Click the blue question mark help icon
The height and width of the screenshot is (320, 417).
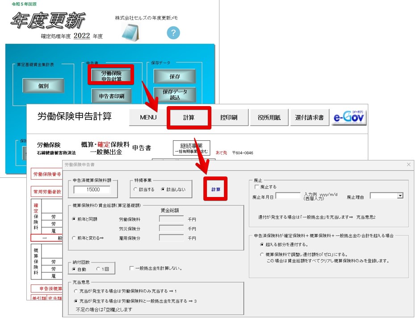point(173,33)
